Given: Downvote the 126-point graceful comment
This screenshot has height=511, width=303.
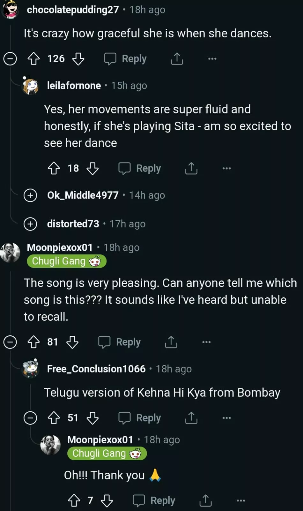Looking at the screenshot, I should pyautogui.click(x=78, y=59).
